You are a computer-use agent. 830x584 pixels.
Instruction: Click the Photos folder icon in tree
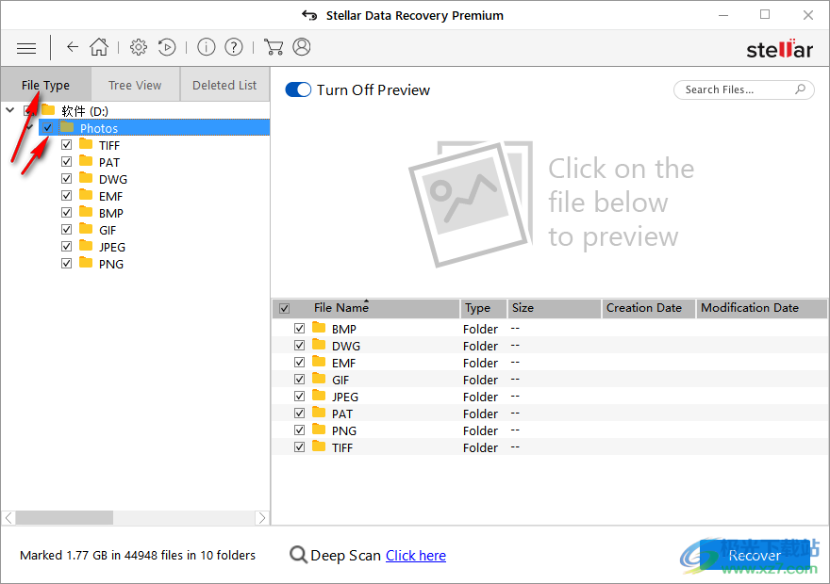click(x=67, y=127)
